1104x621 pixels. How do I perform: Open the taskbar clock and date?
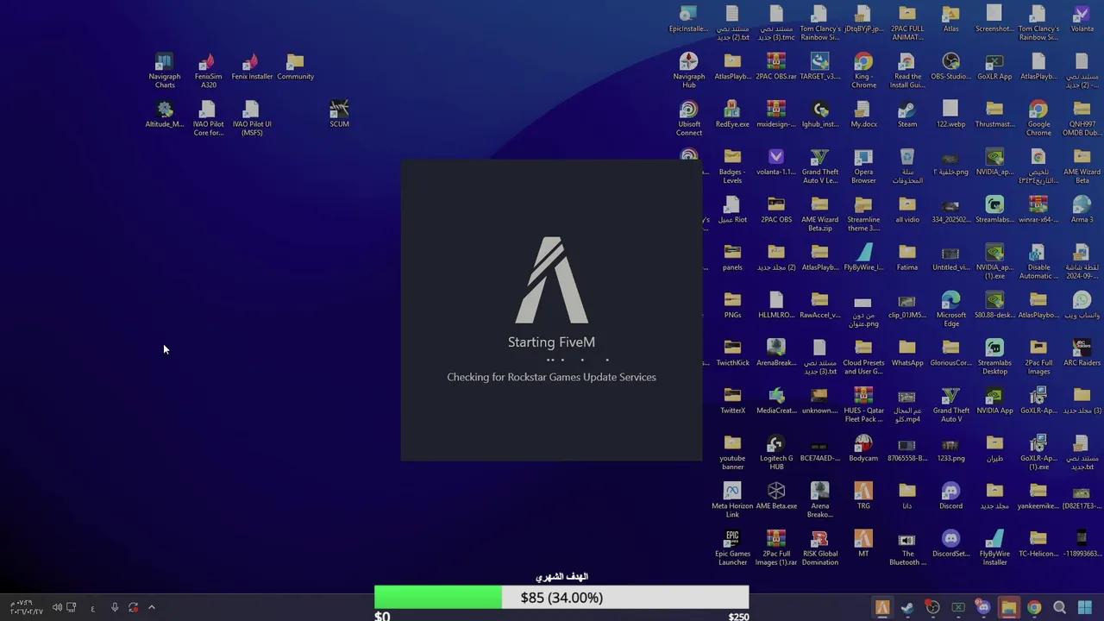[25, 607]
